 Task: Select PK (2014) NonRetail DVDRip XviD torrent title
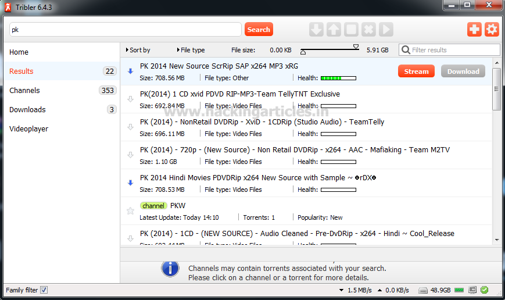262,122
